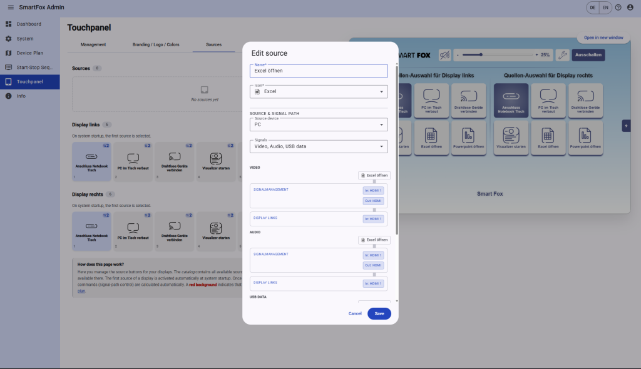641x369 pixels.
Task: Select PC im Tisch verbaut for Display links preview
Action: (x=431, y=101)
